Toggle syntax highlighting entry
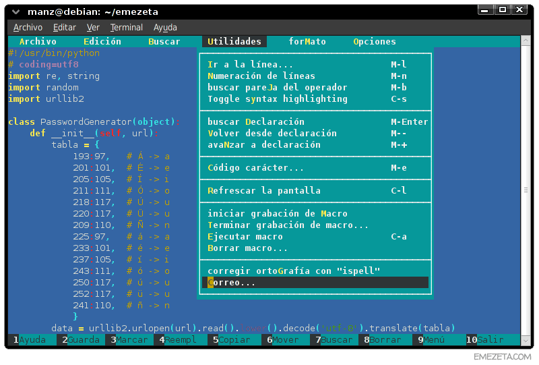This screenshot has width=539, height=365. tap(315, 99)
